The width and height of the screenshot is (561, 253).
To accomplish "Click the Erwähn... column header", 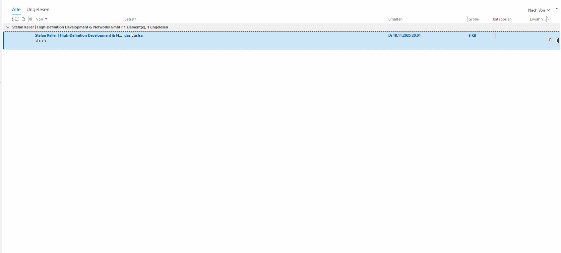I will (537, 19).
